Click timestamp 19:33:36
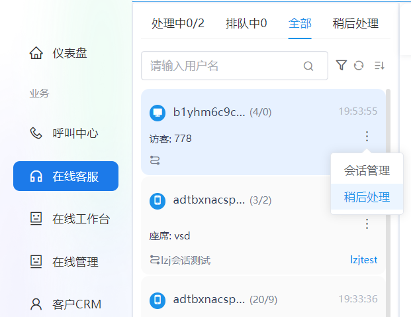The image size is (411, 317). (x=358, y=299)
